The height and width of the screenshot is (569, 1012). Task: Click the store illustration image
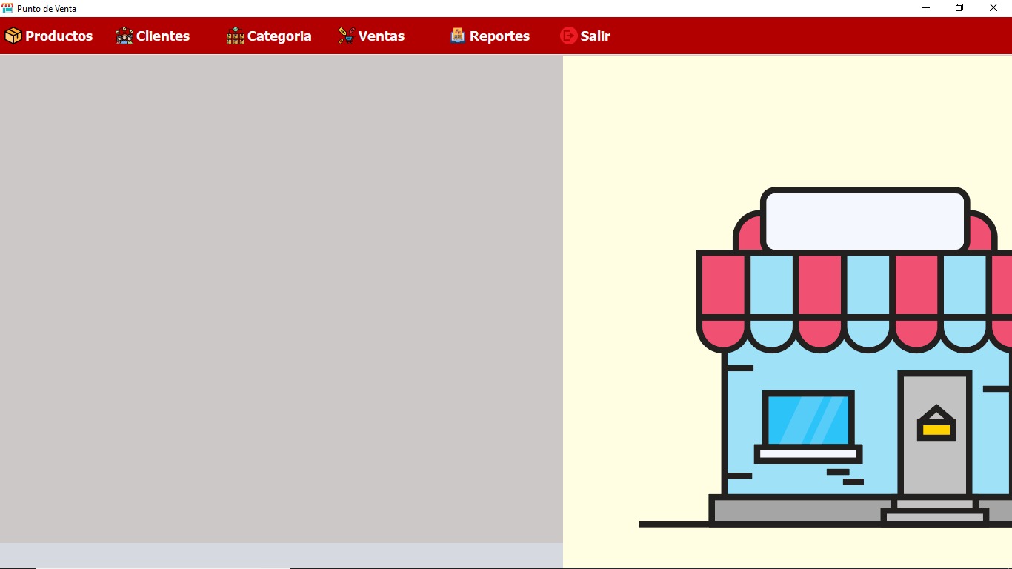click(x=788, y=311)
